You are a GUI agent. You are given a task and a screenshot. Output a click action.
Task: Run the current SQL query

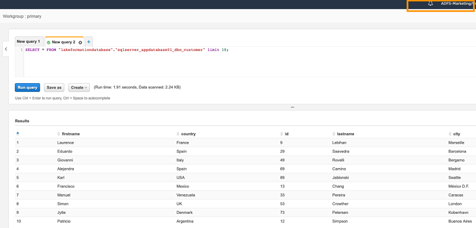(27, 87)
